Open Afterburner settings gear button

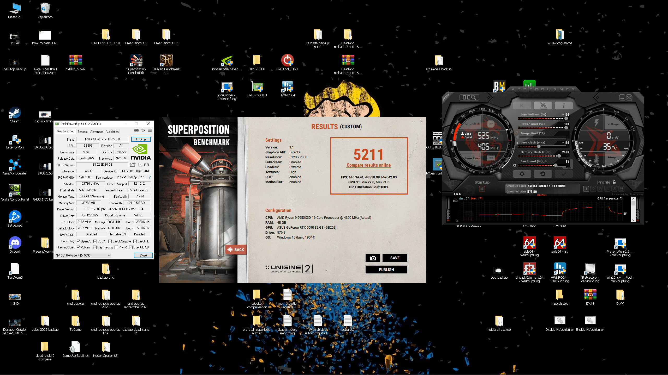click(x=522, y=174)
